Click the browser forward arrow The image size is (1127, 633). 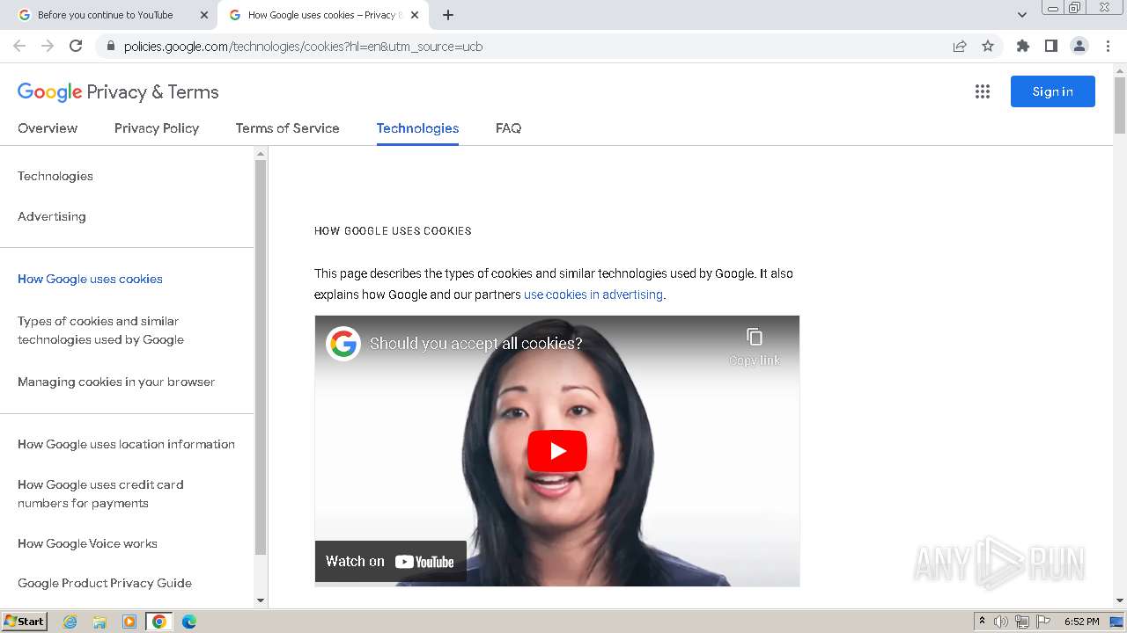pos(48,46)
